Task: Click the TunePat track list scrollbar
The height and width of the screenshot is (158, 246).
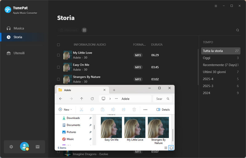Action: [198, 67]
